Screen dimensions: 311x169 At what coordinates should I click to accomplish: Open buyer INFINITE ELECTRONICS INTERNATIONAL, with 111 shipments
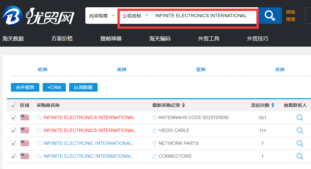pos(90,130)
